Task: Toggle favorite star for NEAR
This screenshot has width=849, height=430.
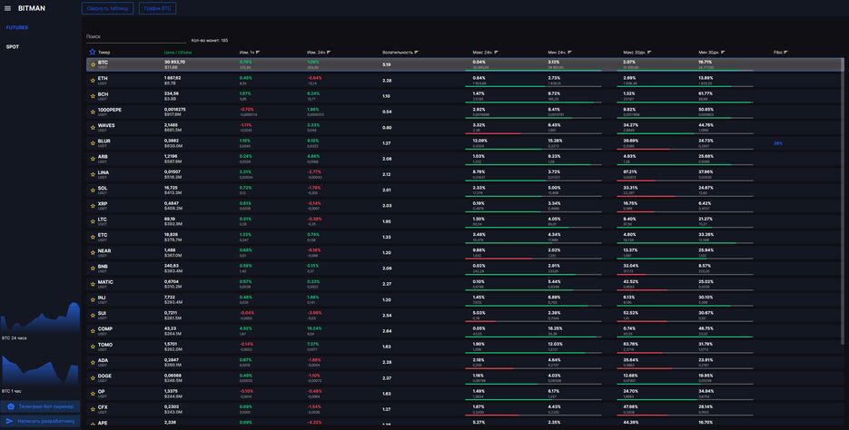Action: click(x=93, y=253)
